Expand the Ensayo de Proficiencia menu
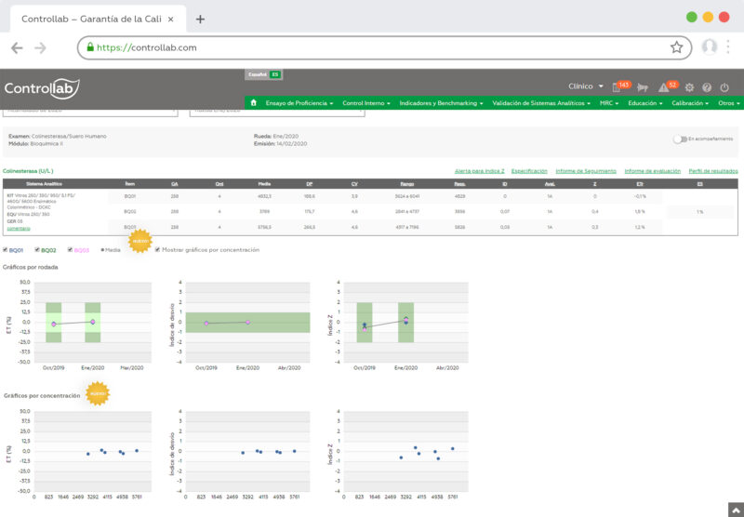Viewport: 744px width, 517px height. pyautogui.click(x=299, y=103)
